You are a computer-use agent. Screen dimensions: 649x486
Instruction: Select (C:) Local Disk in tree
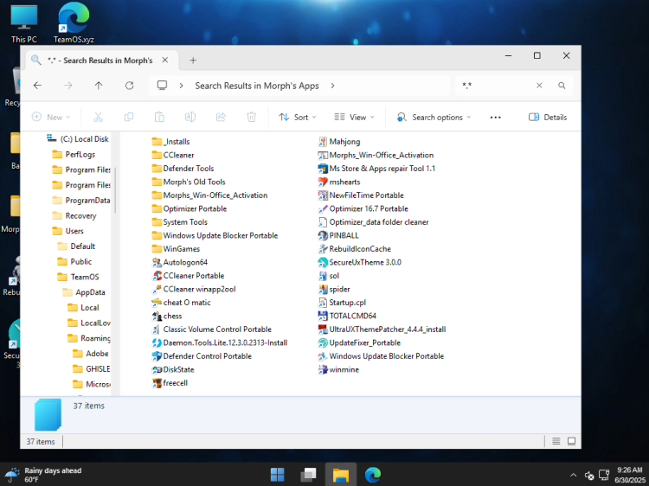(78, 138)
